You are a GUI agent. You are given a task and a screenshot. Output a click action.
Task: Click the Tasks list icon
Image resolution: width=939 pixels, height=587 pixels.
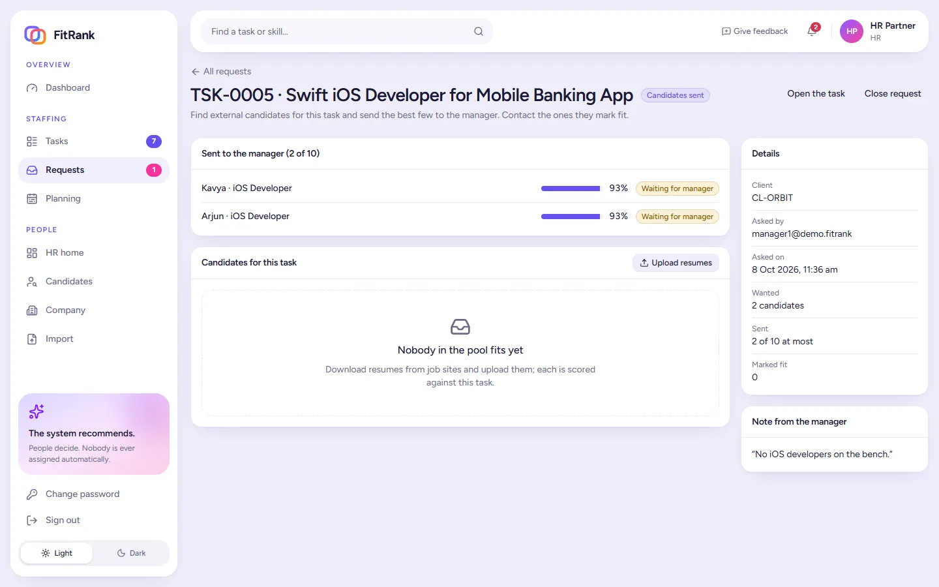point(32,142)
